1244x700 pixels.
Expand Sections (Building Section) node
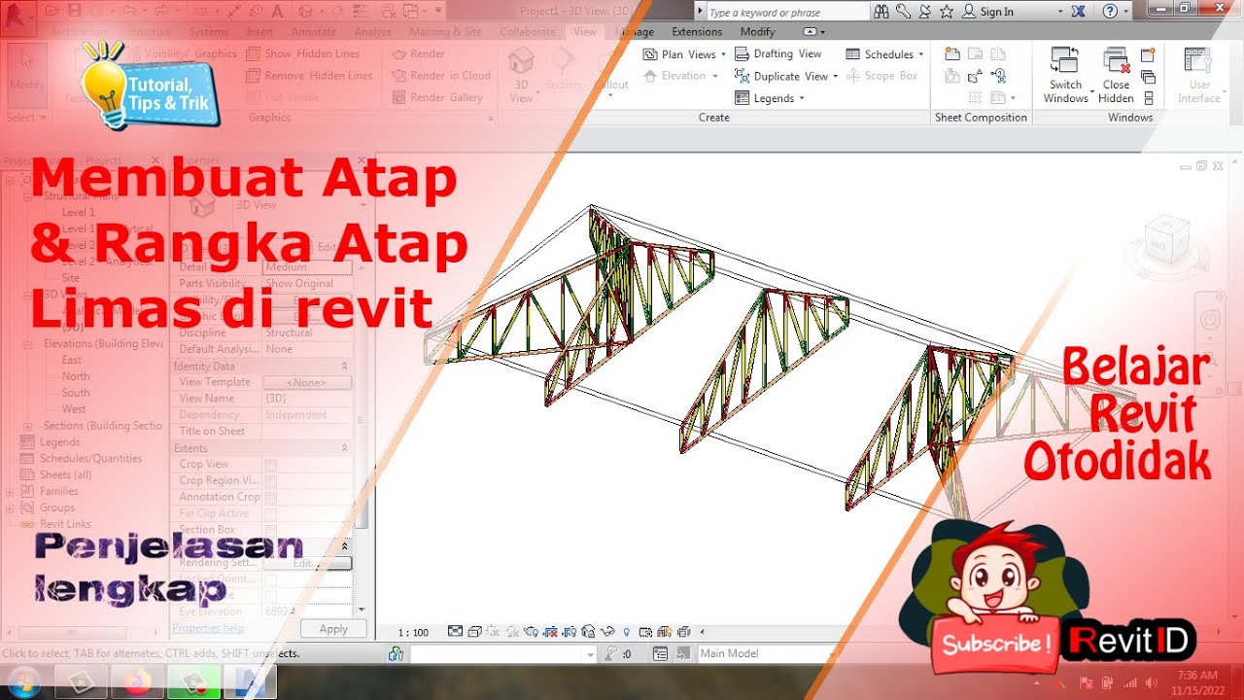28,426
